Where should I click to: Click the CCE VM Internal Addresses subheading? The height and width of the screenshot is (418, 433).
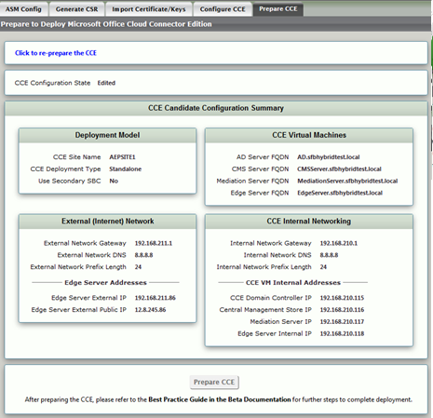coord(293,282)
